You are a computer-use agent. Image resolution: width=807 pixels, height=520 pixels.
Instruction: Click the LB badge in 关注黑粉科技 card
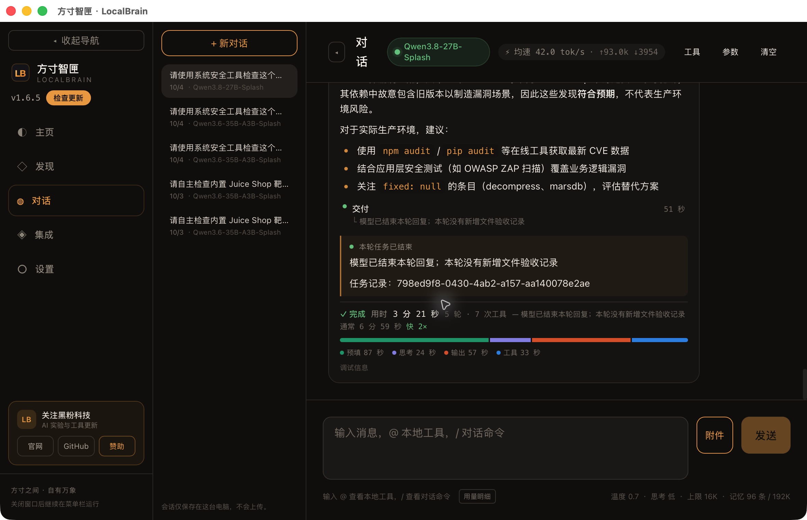27,420
